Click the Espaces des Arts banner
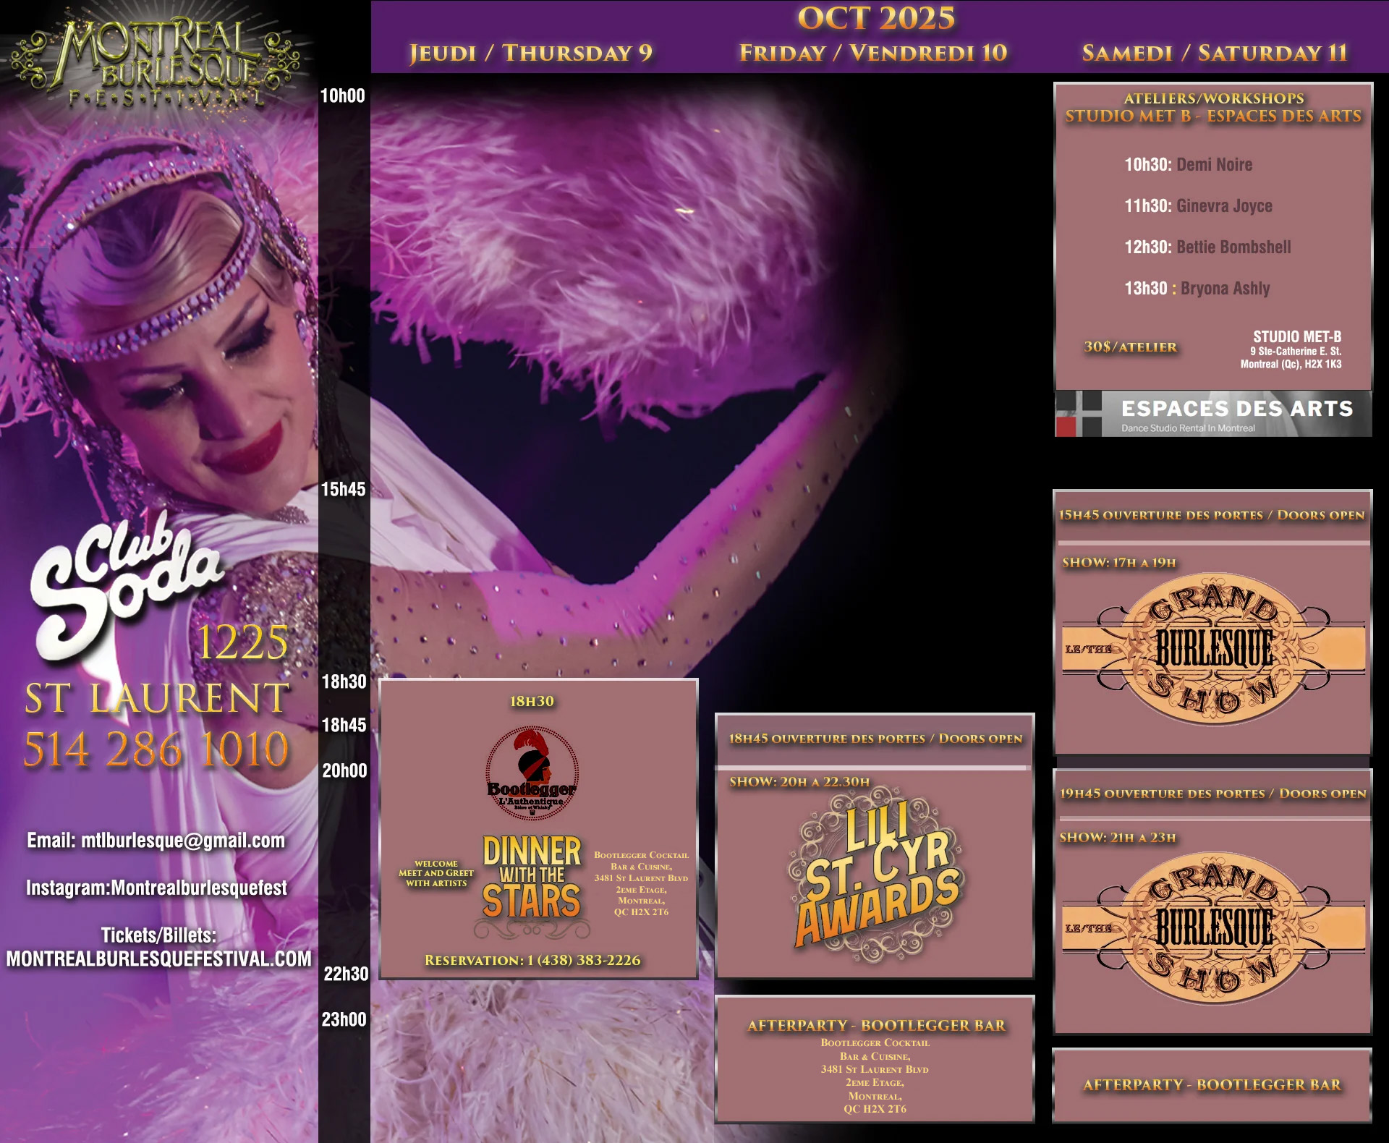The height and width of the screenshot is (1143, 1389). pos(1213,414)
